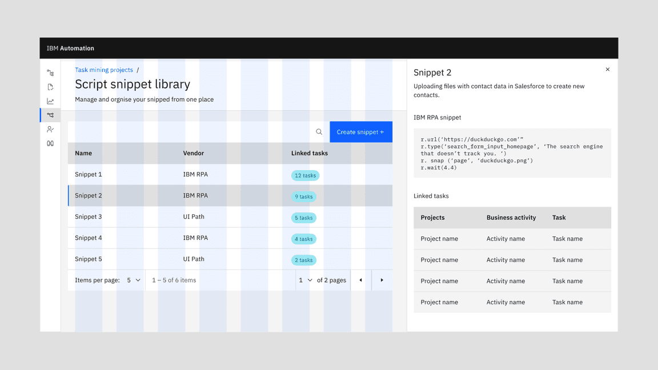Click the user checkmark sidebar icon

tap(50, 130)
